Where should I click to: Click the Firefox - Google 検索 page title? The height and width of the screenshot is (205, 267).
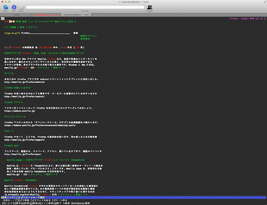(247, 19)
